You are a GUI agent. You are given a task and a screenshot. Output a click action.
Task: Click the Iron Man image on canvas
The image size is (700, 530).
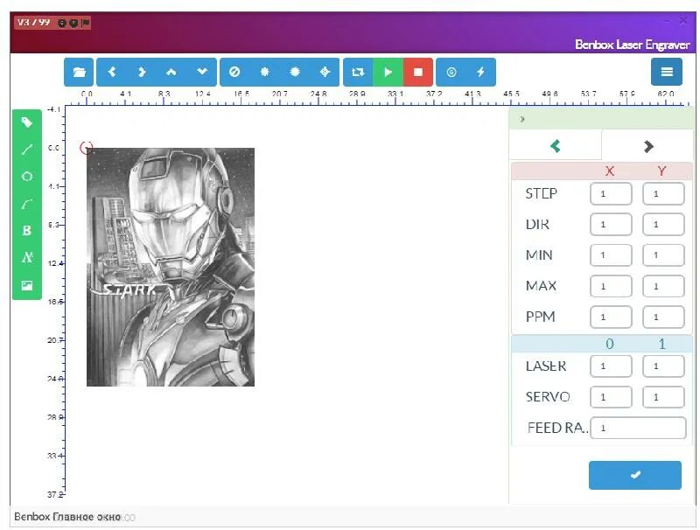tap(171, 267)
